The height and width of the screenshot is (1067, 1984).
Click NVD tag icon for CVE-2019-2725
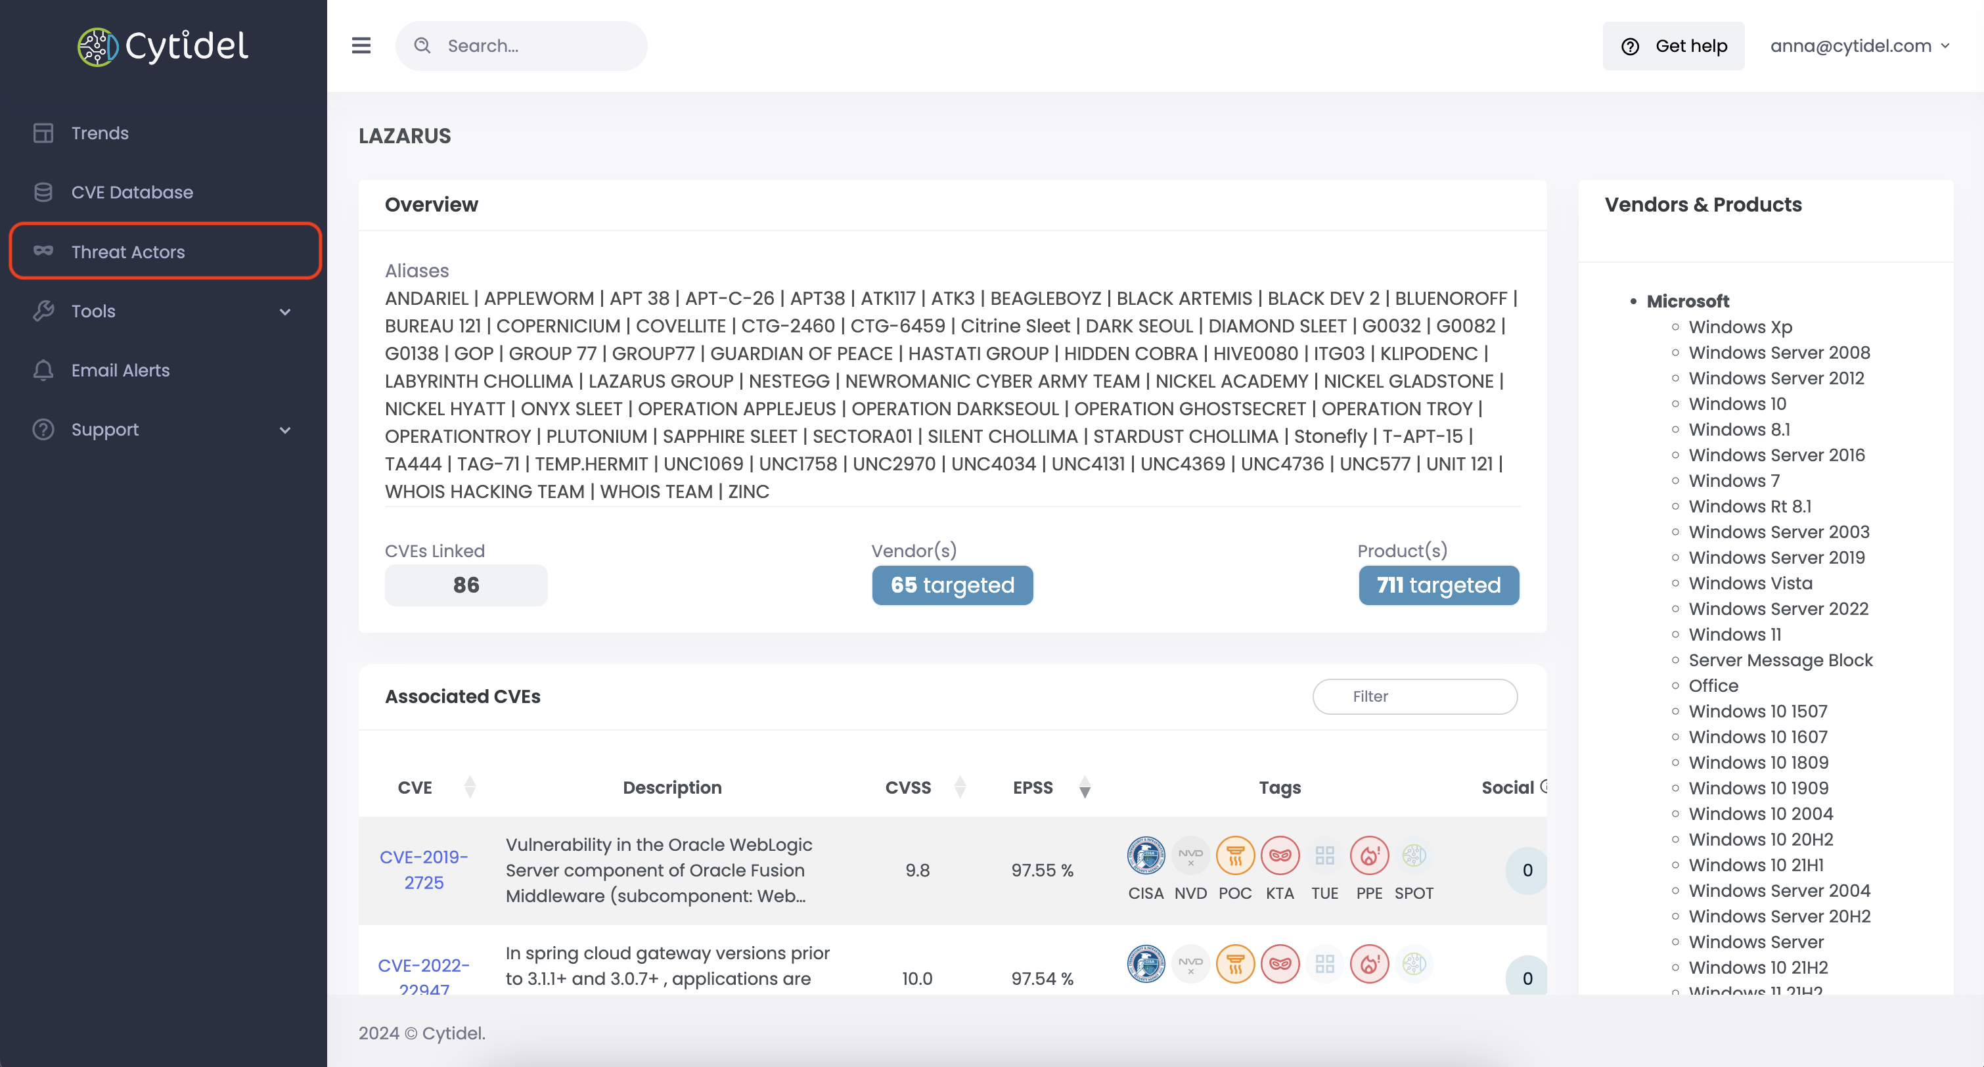tap(1190, 855)
